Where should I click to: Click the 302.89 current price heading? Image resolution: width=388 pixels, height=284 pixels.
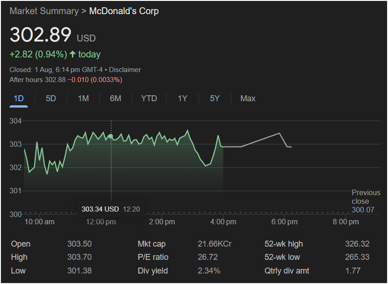point(41,35)
